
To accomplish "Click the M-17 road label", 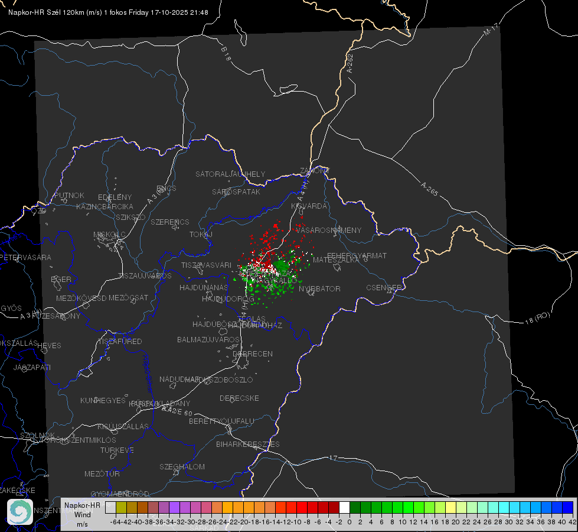I will 491,29.
